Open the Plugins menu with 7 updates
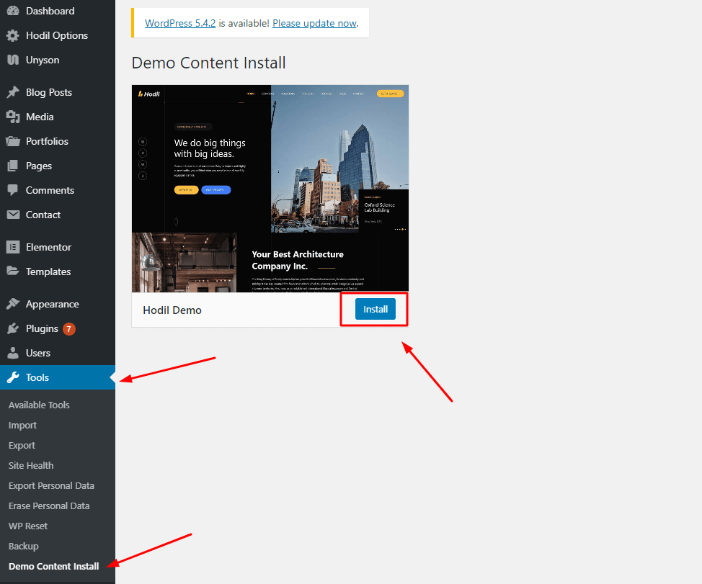This screenshot has width=702, height=584. 43,328
